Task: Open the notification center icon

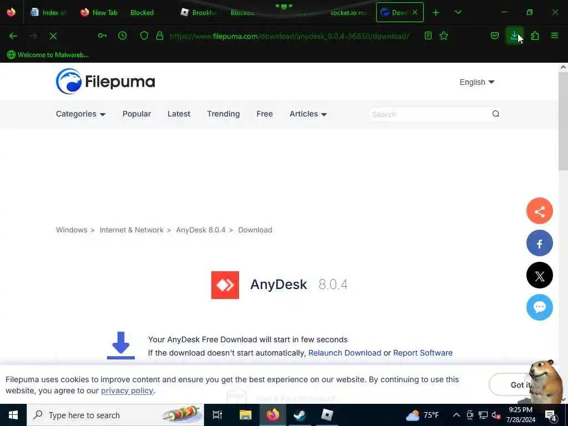Action: [551, 415]
